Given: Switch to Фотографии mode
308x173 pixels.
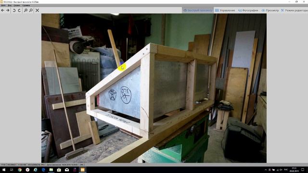Looking at the screenshot, I should (248, 11).
